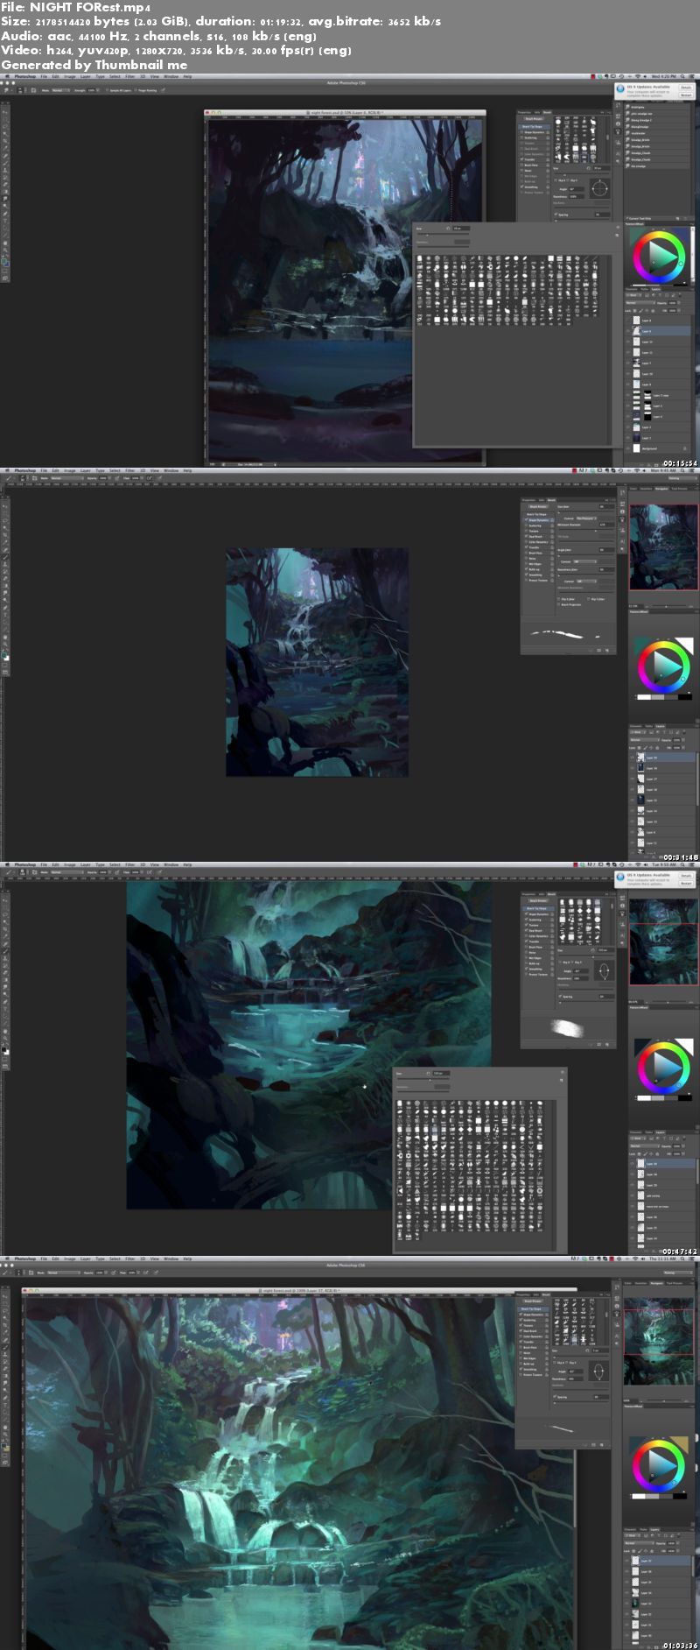Toggle the Spacing checkbox in the 00:47:42 Brush panel

[x=561, y=997]
